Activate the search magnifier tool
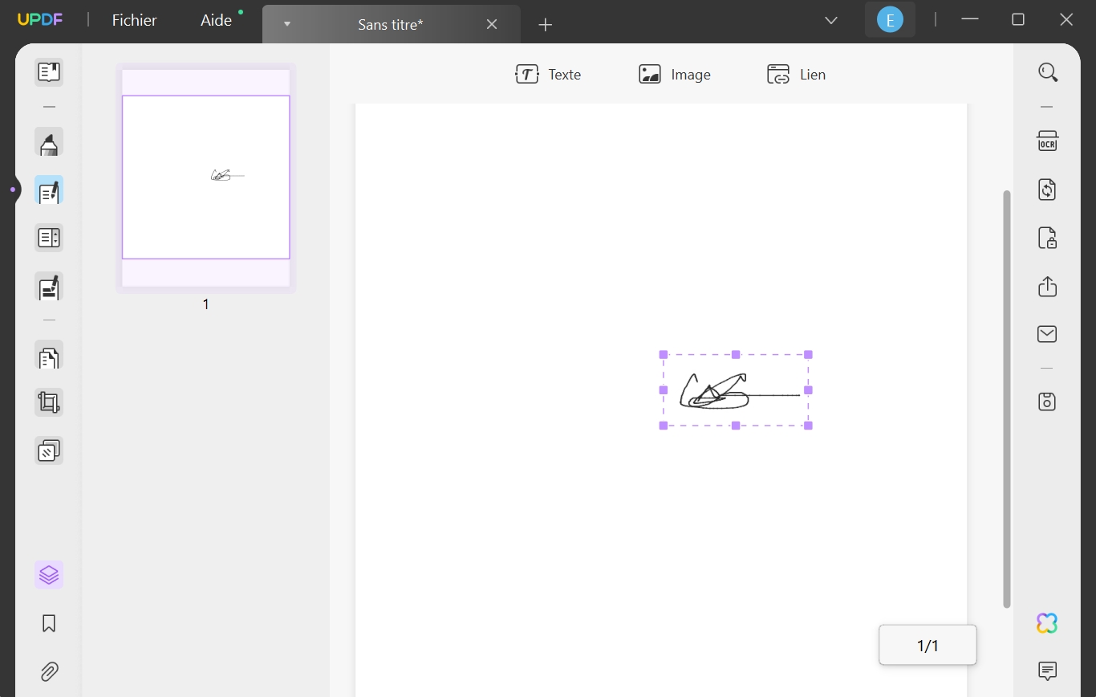This screenshot has width=1096, height=697. point(1048,72)
